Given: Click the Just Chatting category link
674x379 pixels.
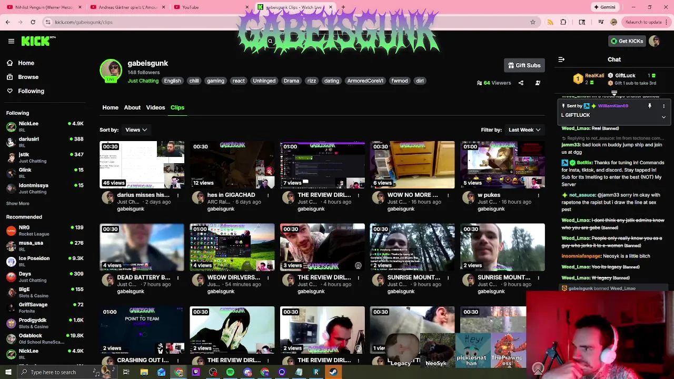Looking at the screenshot, I should [x=143, y=81].
